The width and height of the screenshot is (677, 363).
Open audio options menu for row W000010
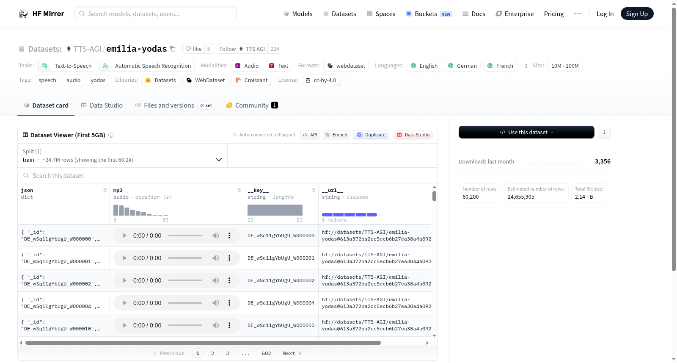[x=229, y=325]
